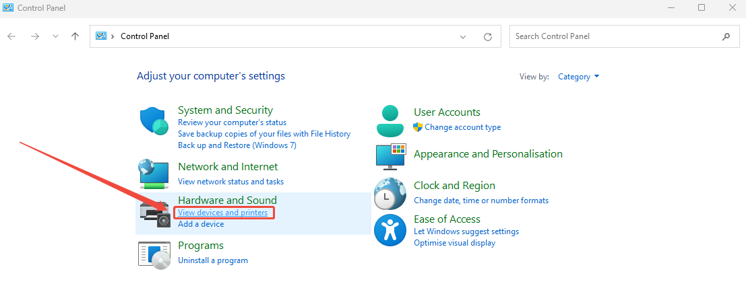Click the Hardware and Sound printer icon
Viewport: 746px width, 290px height.
(x=155, y=213)
